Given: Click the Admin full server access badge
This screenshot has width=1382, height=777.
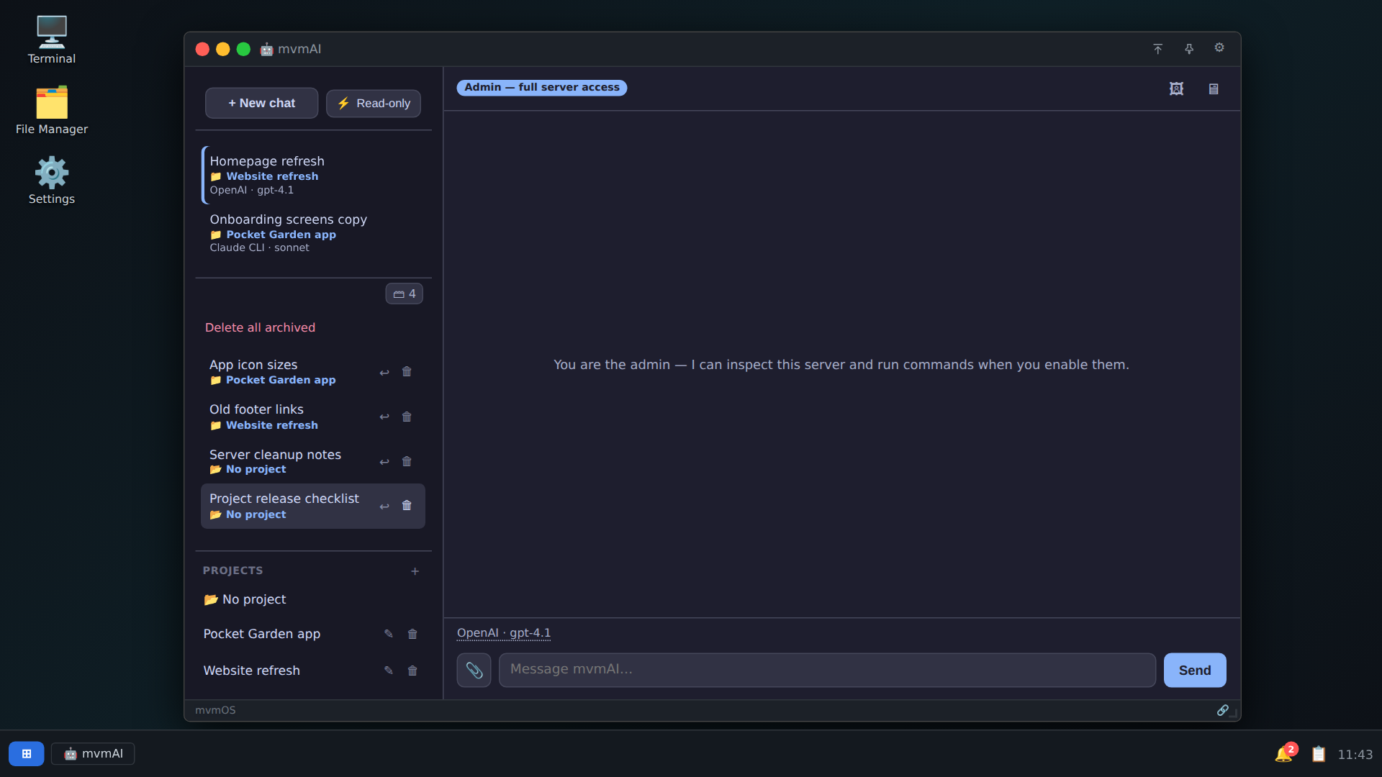Looking at the screenshot, I should pyautogui.click(x=542, y=87).
